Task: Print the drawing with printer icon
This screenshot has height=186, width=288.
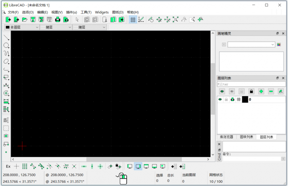Action: tap(58, 20)
